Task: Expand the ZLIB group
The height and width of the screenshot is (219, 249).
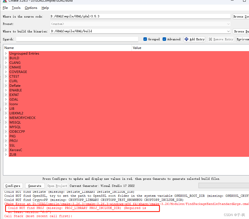Action: (x=6, y=155)
